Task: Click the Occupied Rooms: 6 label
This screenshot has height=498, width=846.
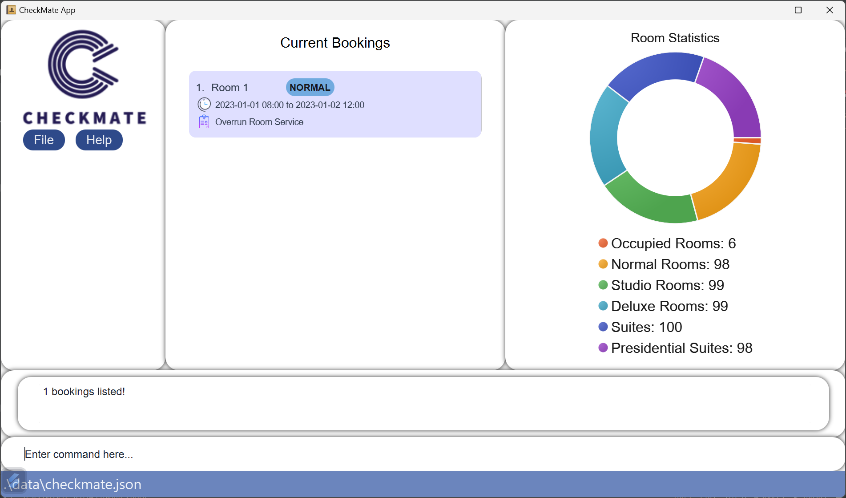Action: pos(673,243)
